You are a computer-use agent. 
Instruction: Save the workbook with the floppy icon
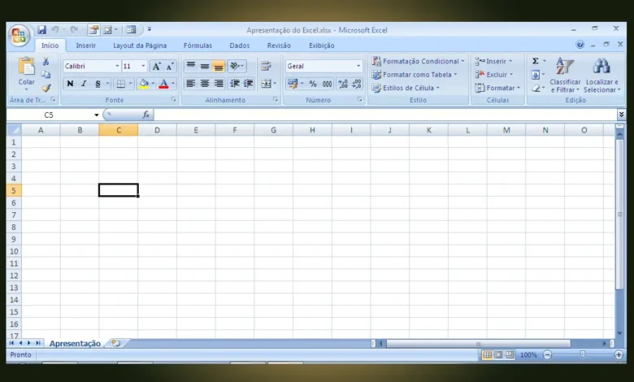41,29
